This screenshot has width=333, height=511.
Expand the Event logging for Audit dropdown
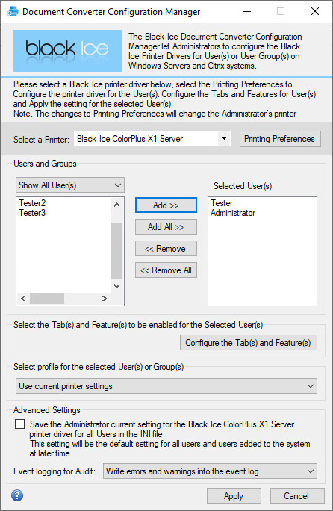pos(210,471)
